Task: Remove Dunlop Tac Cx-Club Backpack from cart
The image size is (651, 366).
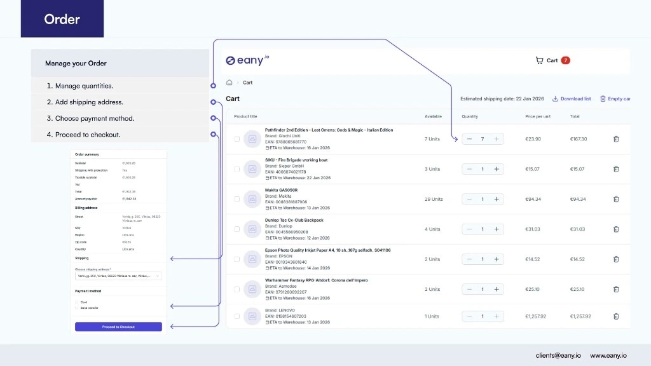Action: point(616,229)
